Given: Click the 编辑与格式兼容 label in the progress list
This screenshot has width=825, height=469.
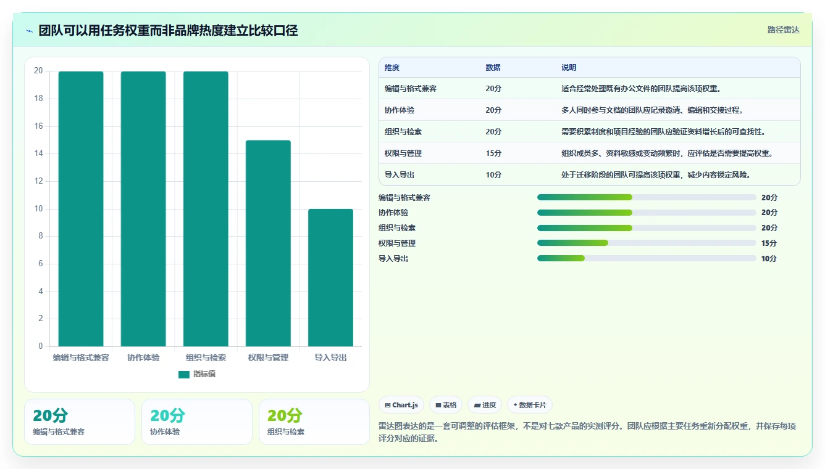Looking at the screenshot, I should pos(404,198).
